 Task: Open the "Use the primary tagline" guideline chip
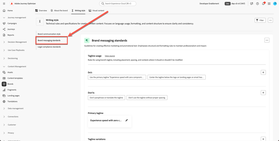pos(117,77)
